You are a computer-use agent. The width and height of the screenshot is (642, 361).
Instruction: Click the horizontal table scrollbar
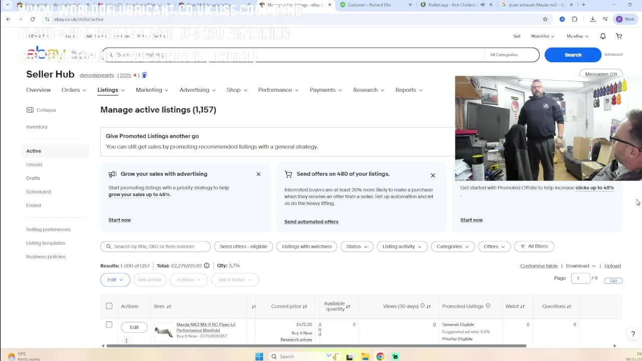(316, 345)
